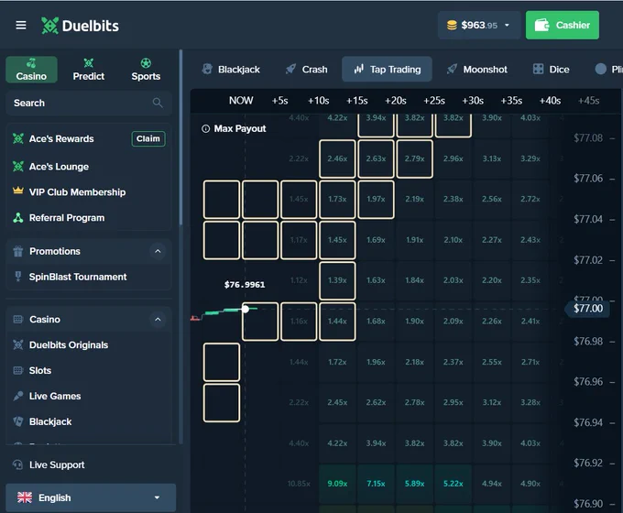Click the Max Payout info icon

205,129
